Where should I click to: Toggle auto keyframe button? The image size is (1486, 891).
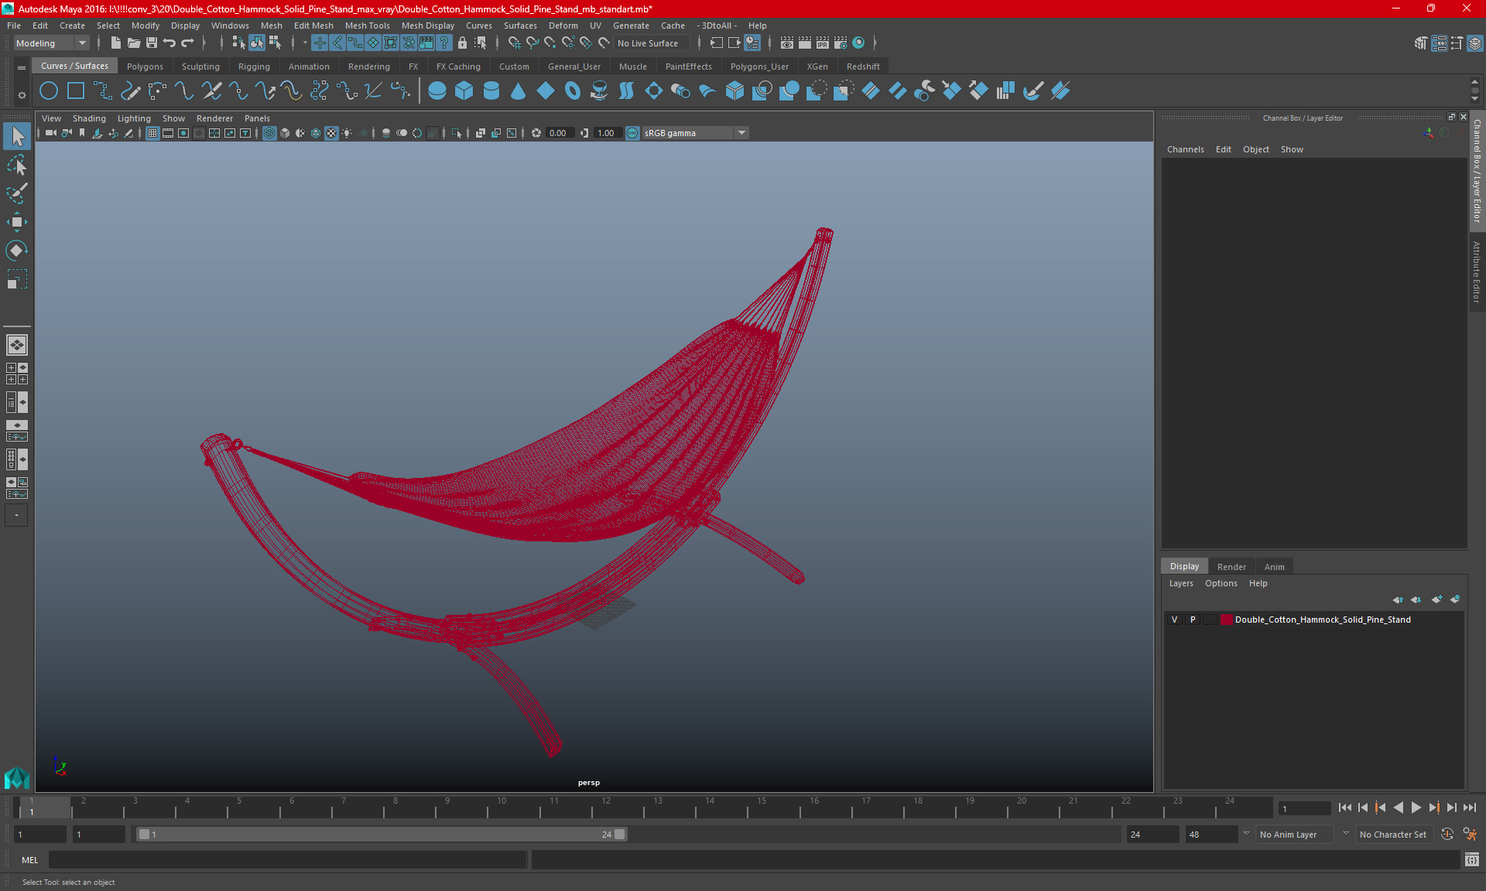point(1447,835)
